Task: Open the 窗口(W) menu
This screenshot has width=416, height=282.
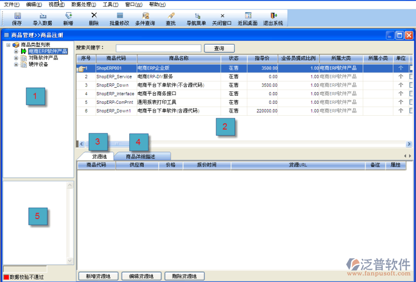Action: 133,4
